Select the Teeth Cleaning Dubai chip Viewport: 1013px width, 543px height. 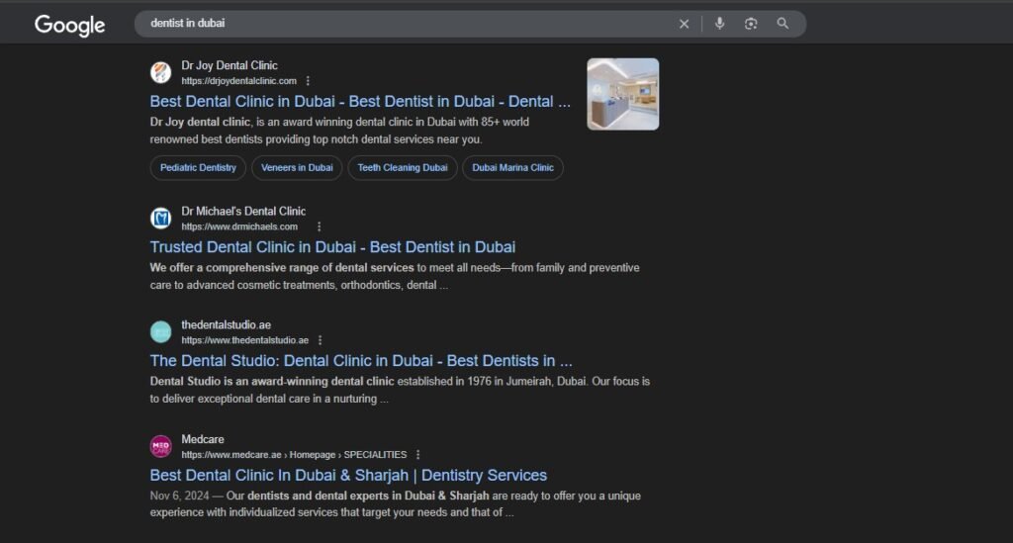point(403,168)
